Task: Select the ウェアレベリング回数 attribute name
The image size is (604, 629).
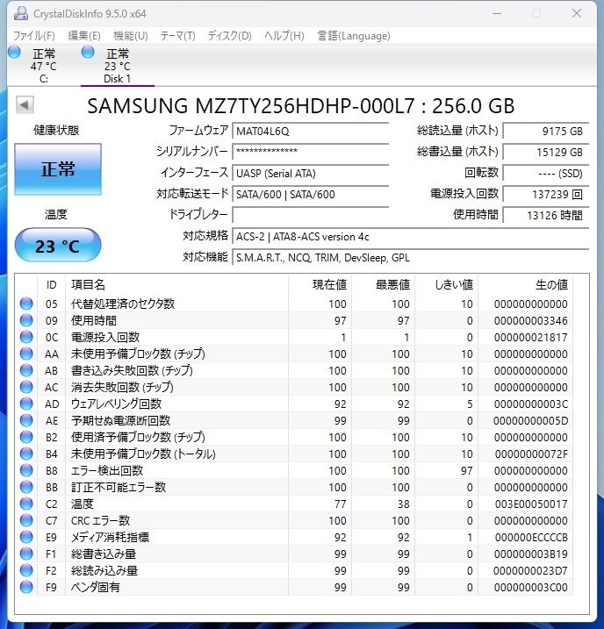Action: point(116,404)
